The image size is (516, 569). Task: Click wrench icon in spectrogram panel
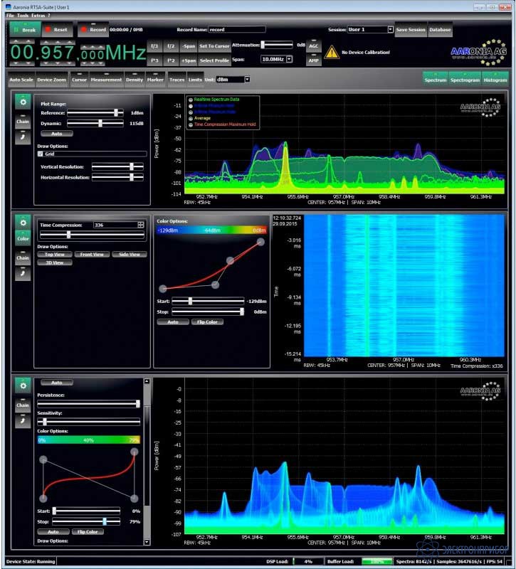[x=23, y=272]
